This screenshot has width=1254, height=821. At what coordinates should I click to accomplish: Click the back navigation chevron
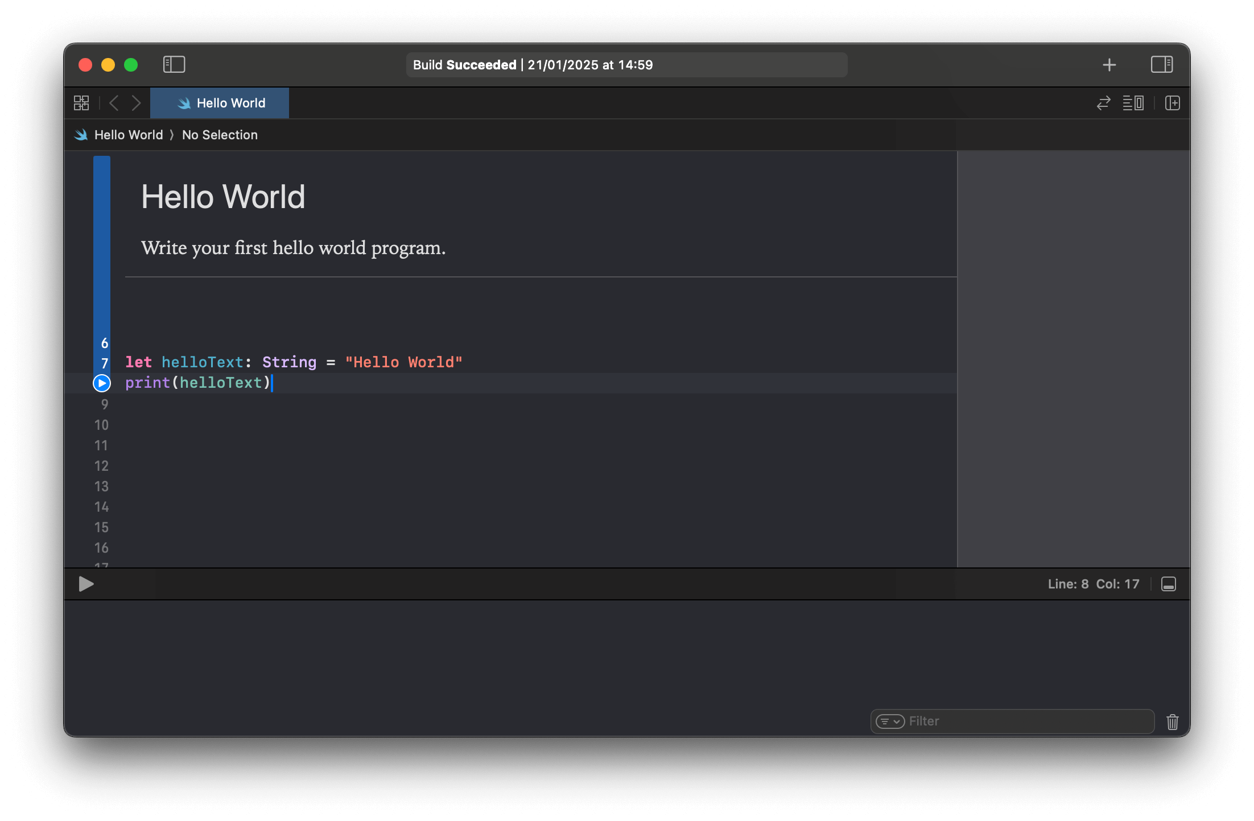[114, 103]
